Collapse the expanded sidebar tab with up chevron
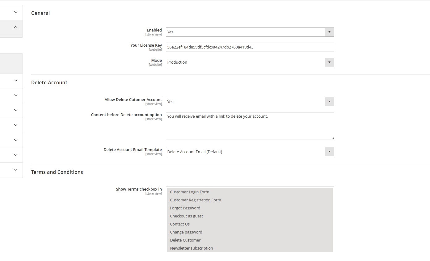This screenshot has height=261, width=430. click(x=16, y=27)
